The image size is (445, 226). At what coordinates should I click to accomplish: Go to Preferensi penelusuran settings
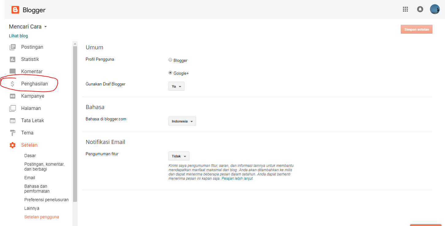pyautogui.click(x=46, y=200)
